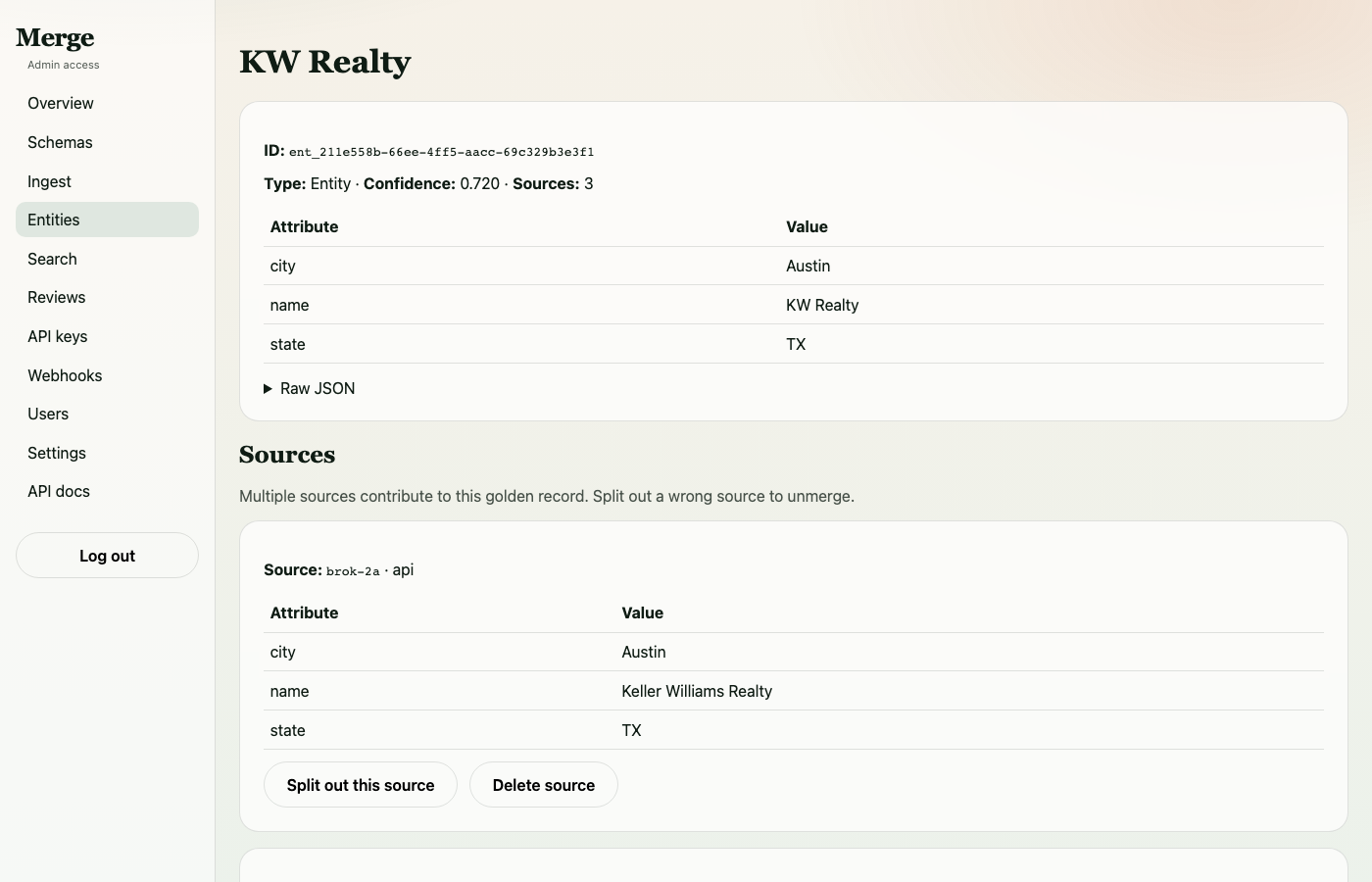Click Attribute header in golden record table

point(304,226)
